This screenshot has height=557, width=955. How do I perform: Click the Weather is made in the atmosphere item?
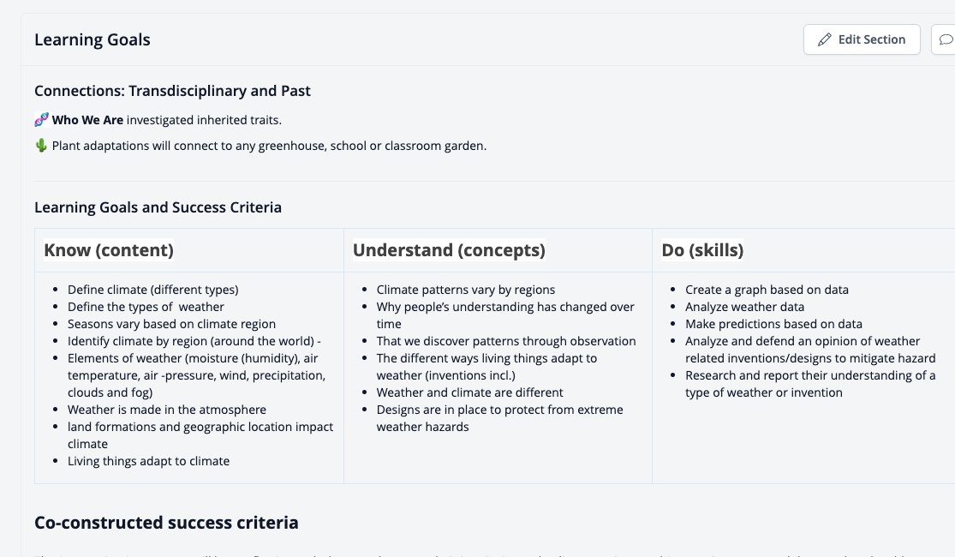tap(167, 410)
